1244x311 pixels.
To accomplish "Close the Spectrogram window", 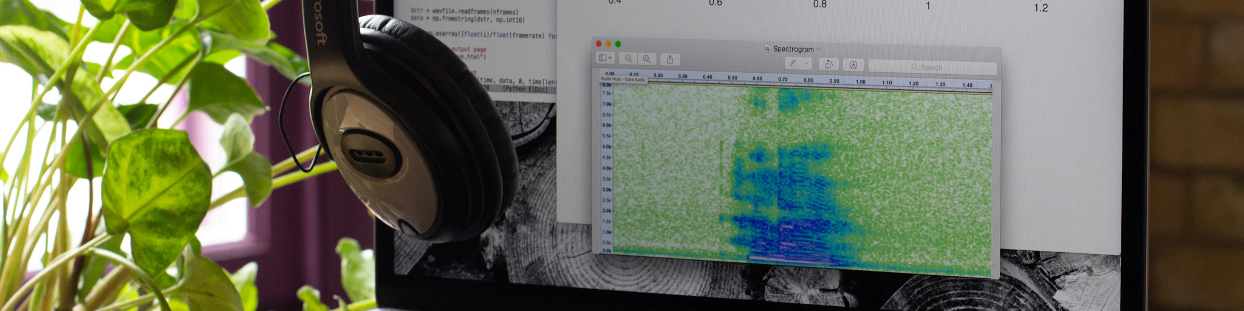I will click(x=599, y=44).
